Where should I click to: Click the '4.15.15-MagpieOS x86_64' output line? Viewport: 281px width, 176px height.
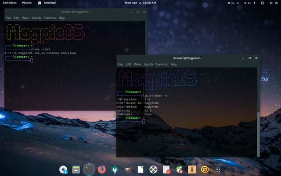(x=40, y=53)
